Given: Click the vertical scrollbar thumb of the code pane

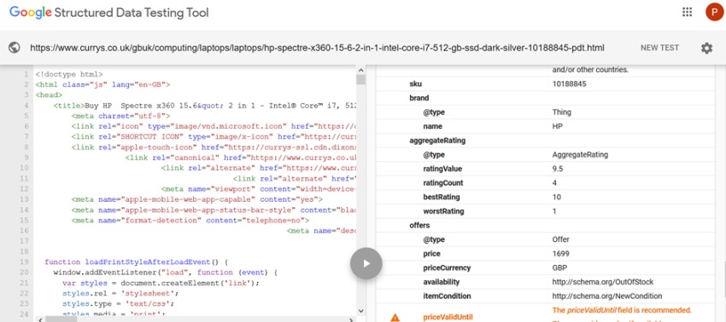Looking at the screenshot, I should (x=360, y=80).
